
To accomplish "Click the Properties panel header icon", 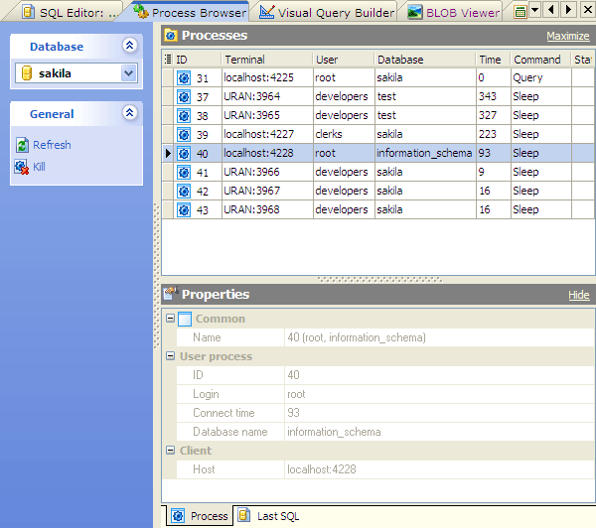I will coord(170,294).
